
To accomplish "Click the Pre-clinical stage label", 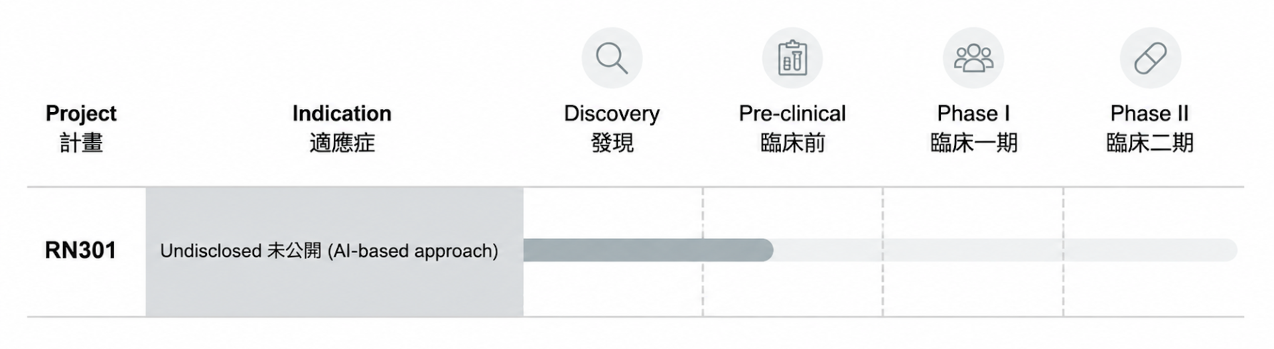I will pos(792,113).
